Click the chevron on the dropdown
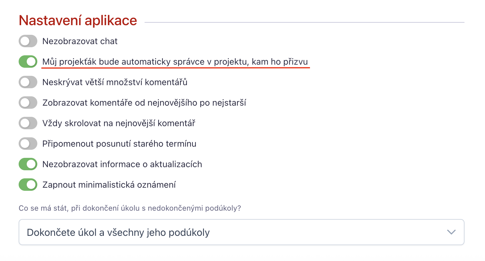Screen dimensions: 485x261 pos(451,232)
